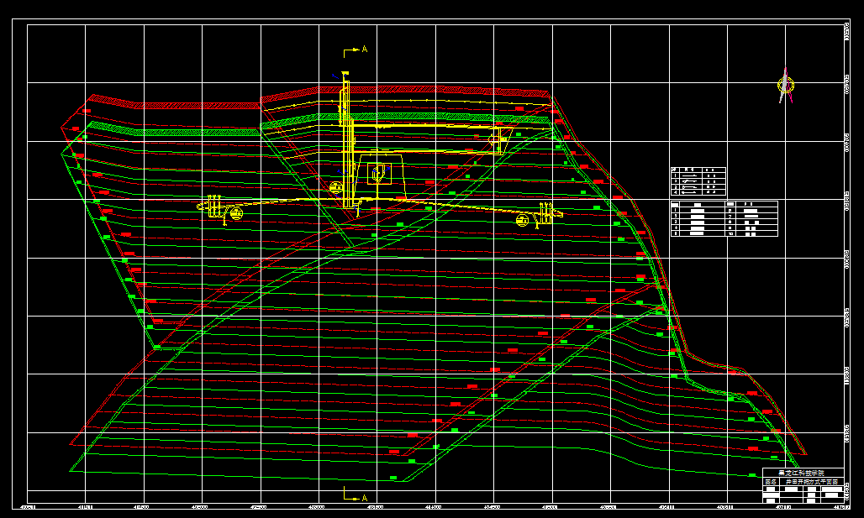Click the header row of lower legend table
Image resolution: width=864 pixels, height=518 pixels.
click(724, 204)
